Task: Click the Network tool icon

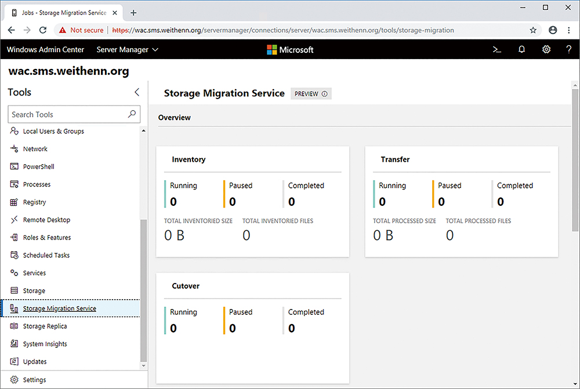Action: (x=14, y=148)
